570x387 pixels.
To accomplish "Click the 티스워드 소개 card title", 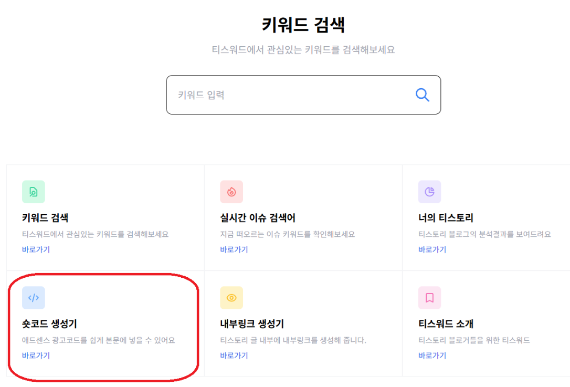I will click(x=446, y=323).
